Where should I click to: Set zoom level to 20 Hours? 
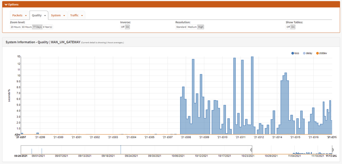[16, 27]
